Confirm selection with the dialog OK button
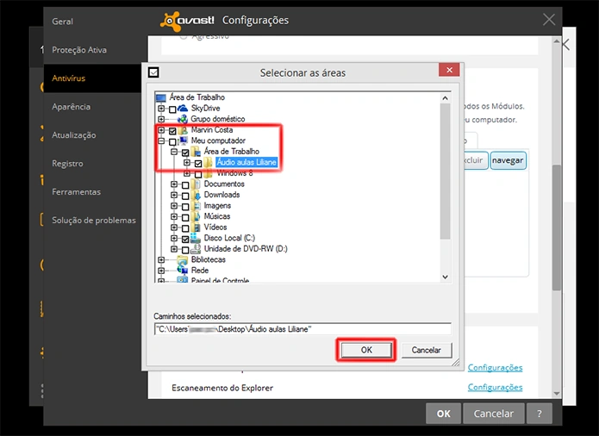The image size is (599, 436). (x=366, y=350)
